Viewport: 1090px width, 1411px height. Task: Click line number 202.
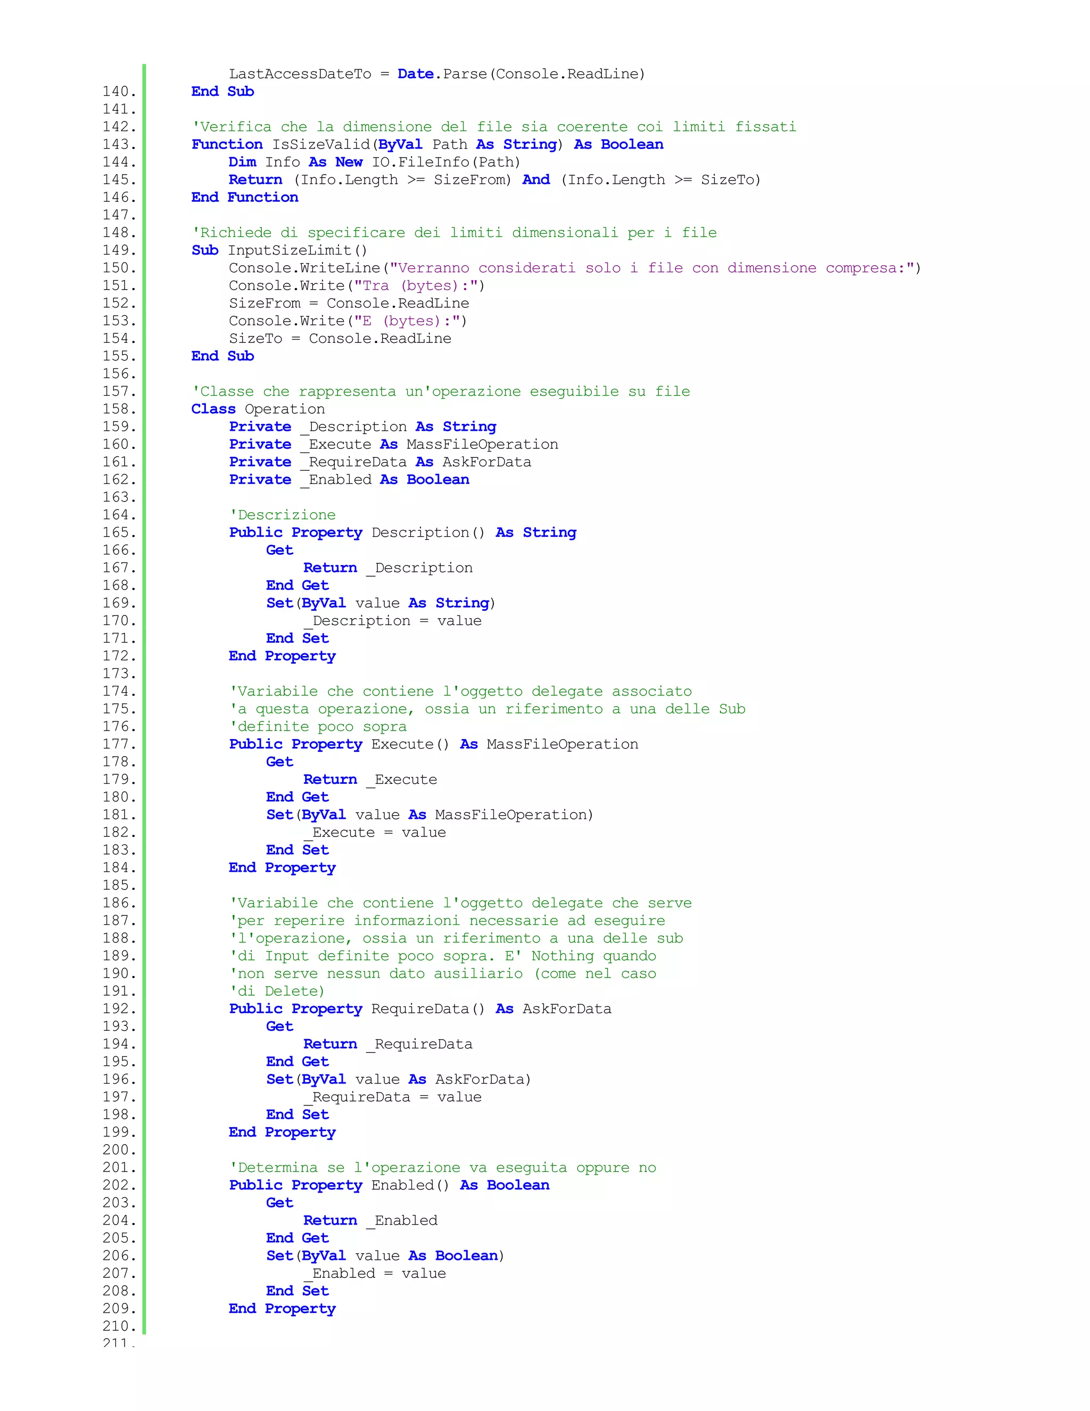[x=119, y=1186]
